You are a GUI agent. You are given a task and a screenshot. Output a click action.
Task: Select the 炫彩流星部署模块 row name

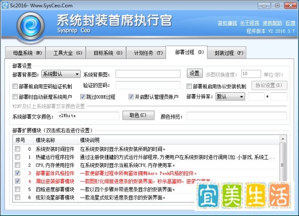[55, 198]
